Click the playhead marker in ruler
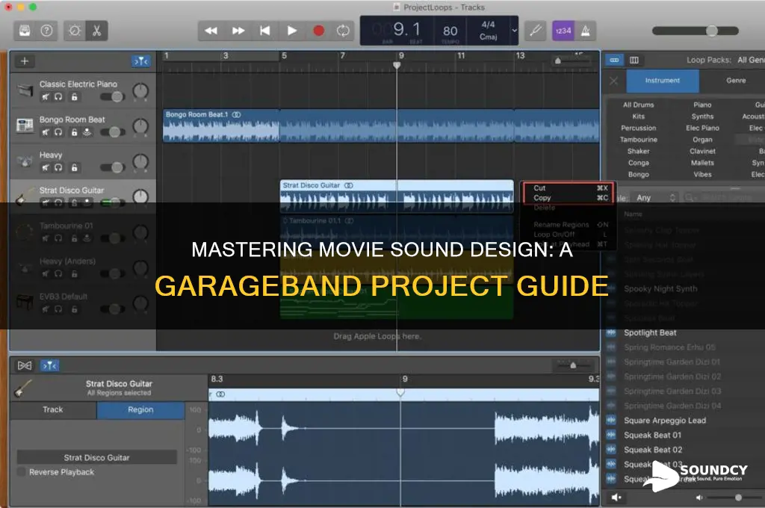Image resolution: width=765 pixels, height=508 pixels. click(397, 65)
